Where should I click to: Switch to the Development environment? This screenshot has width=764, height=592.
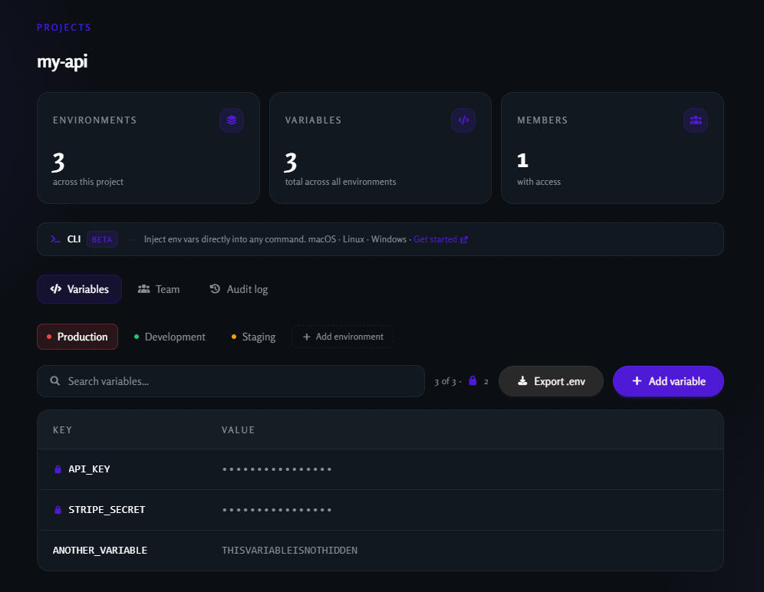pyautogui.click(x=170, y=336)
